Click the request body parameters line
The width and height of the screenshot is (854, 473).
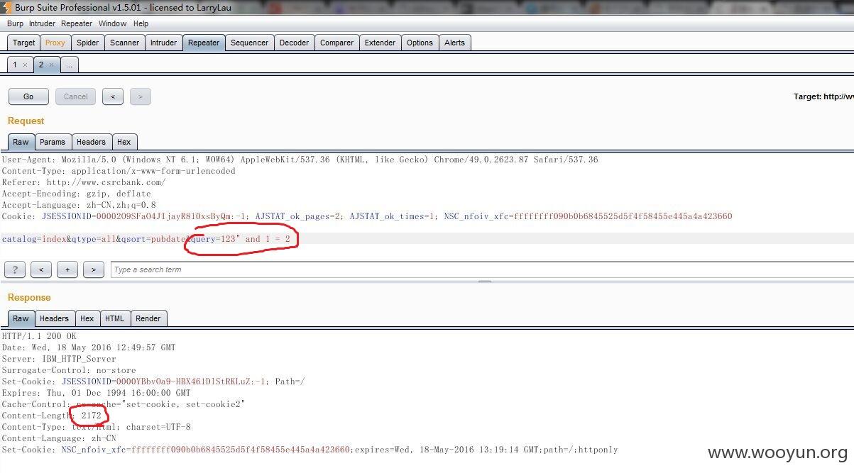tap(146, 239)
